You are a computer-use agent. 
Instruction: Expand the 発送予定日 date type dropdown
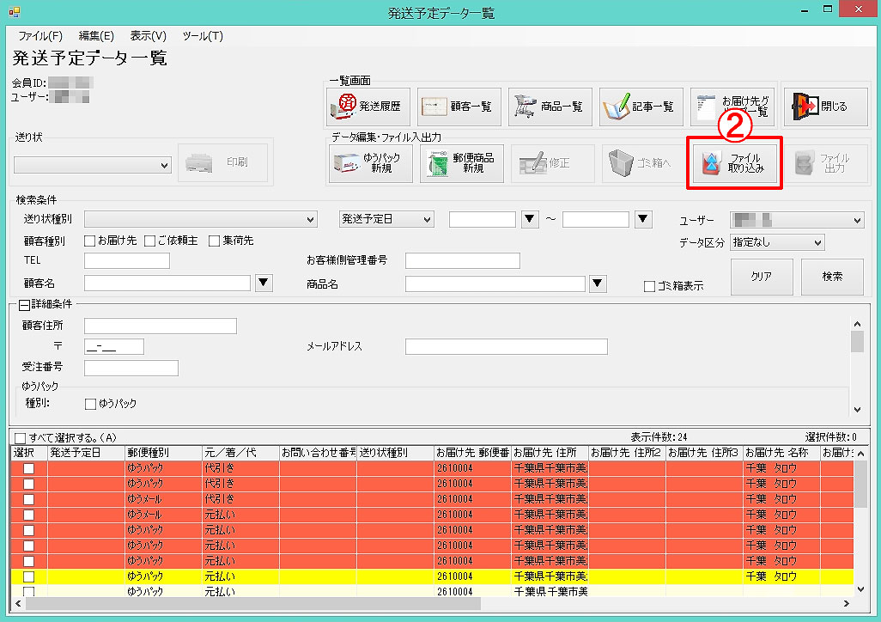point(386,220)
